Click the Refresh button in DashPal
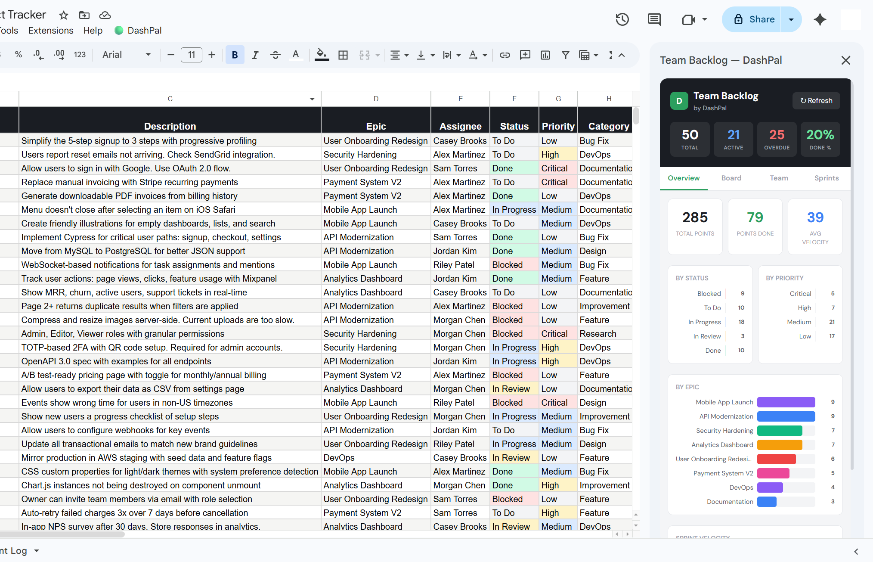The image size is (873, 562). tap(816, 100)
